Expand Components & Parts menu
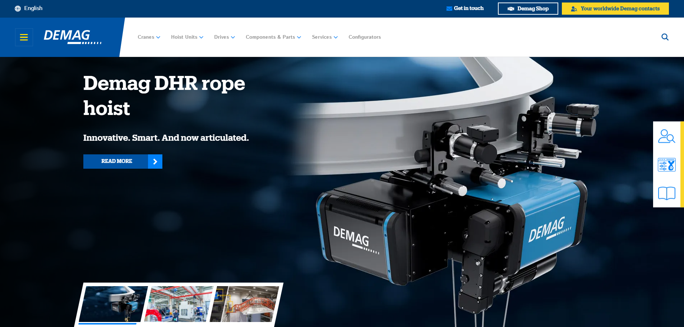 click(x=273, y=37)
